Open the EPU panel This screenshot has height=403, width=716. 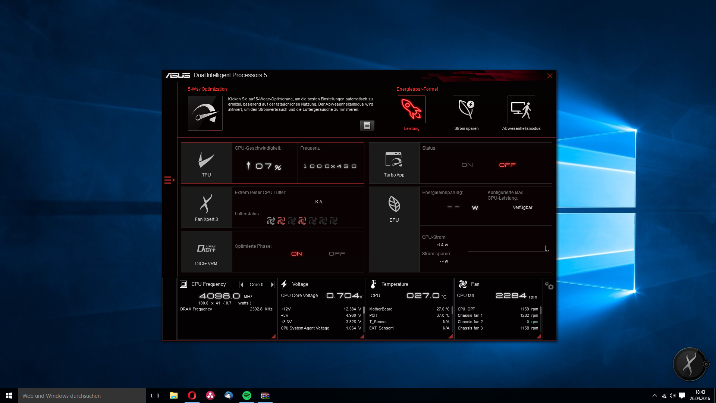[394, 209]
